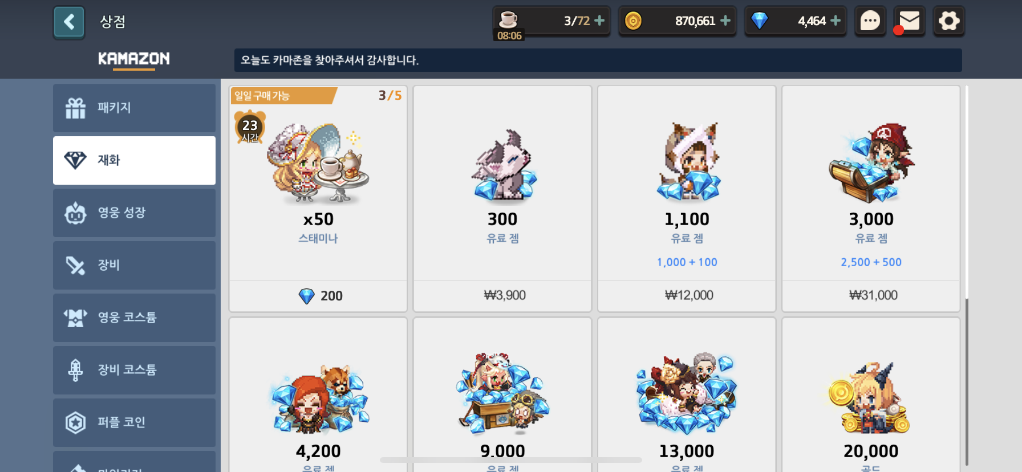Open the mailbox envelope icon

tap(909, 22)
